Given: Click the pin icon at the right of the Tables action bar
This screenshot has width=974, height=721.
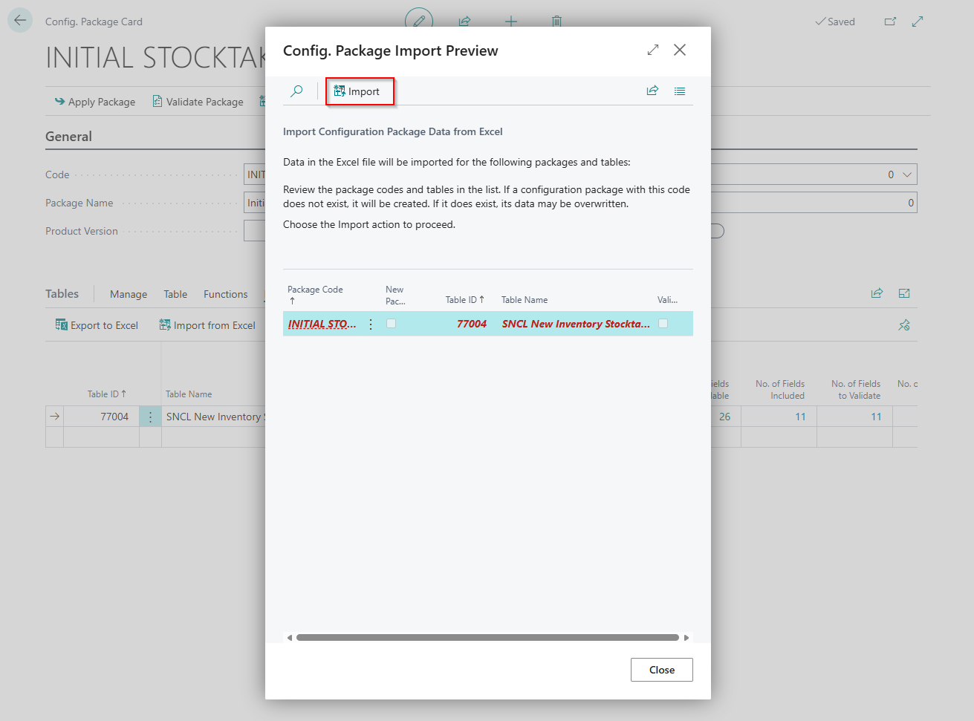Looking at the screenshot, I should tap(904, 325).
